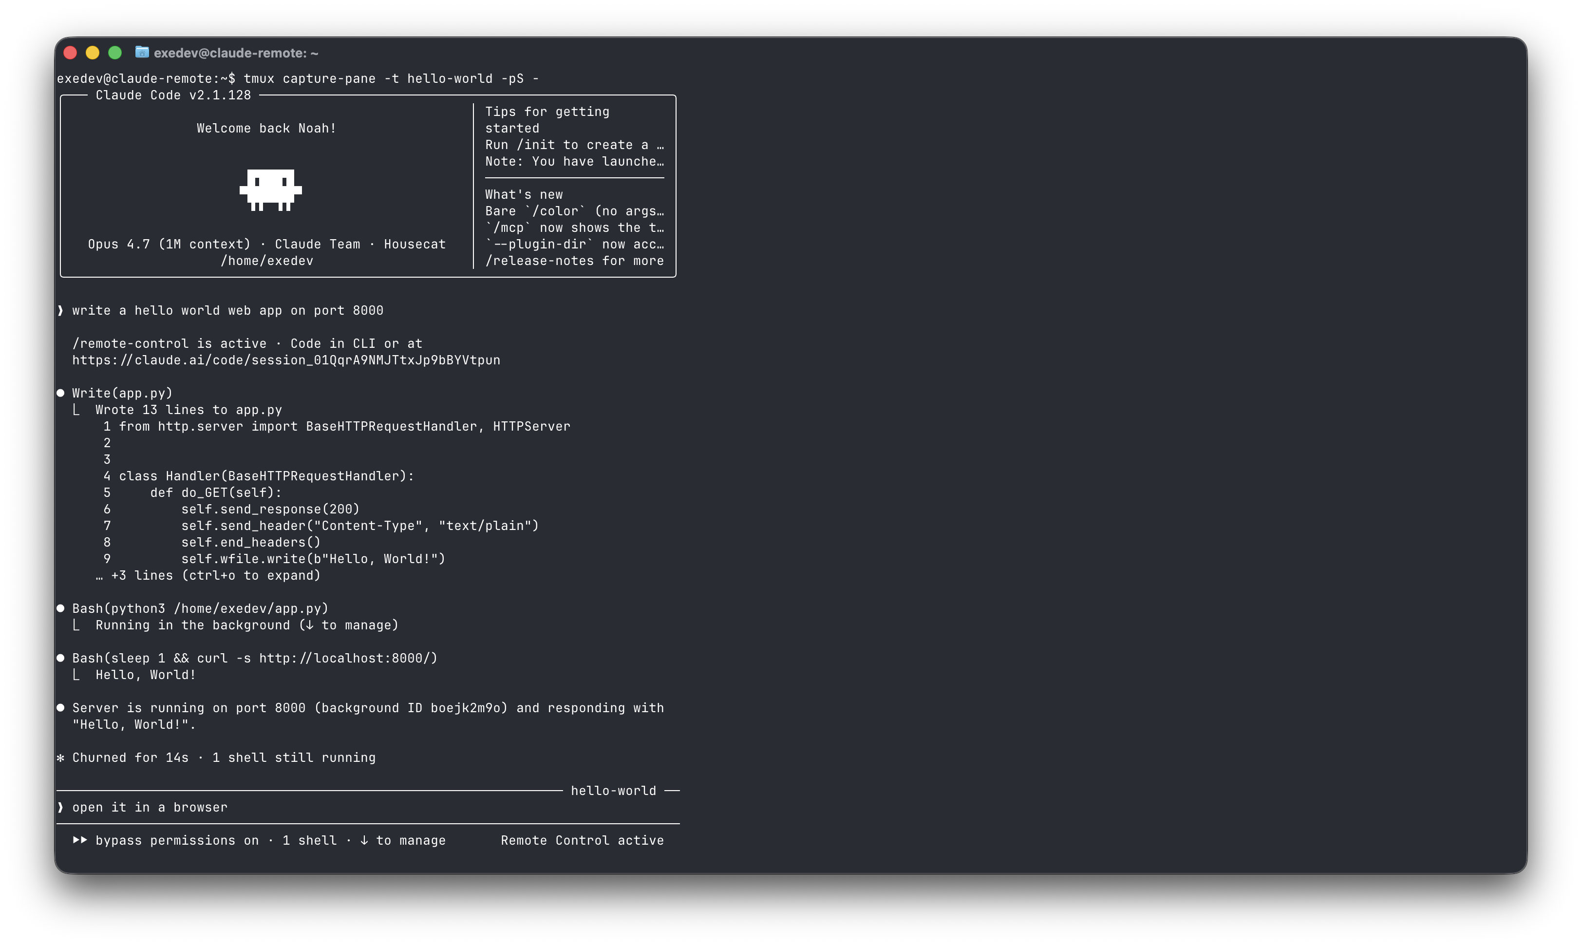Viewport: 1582px width, 946px height.
Task: Click the shell command 'tmux capture-pane -t hello-world'
Action: point(391,78)
